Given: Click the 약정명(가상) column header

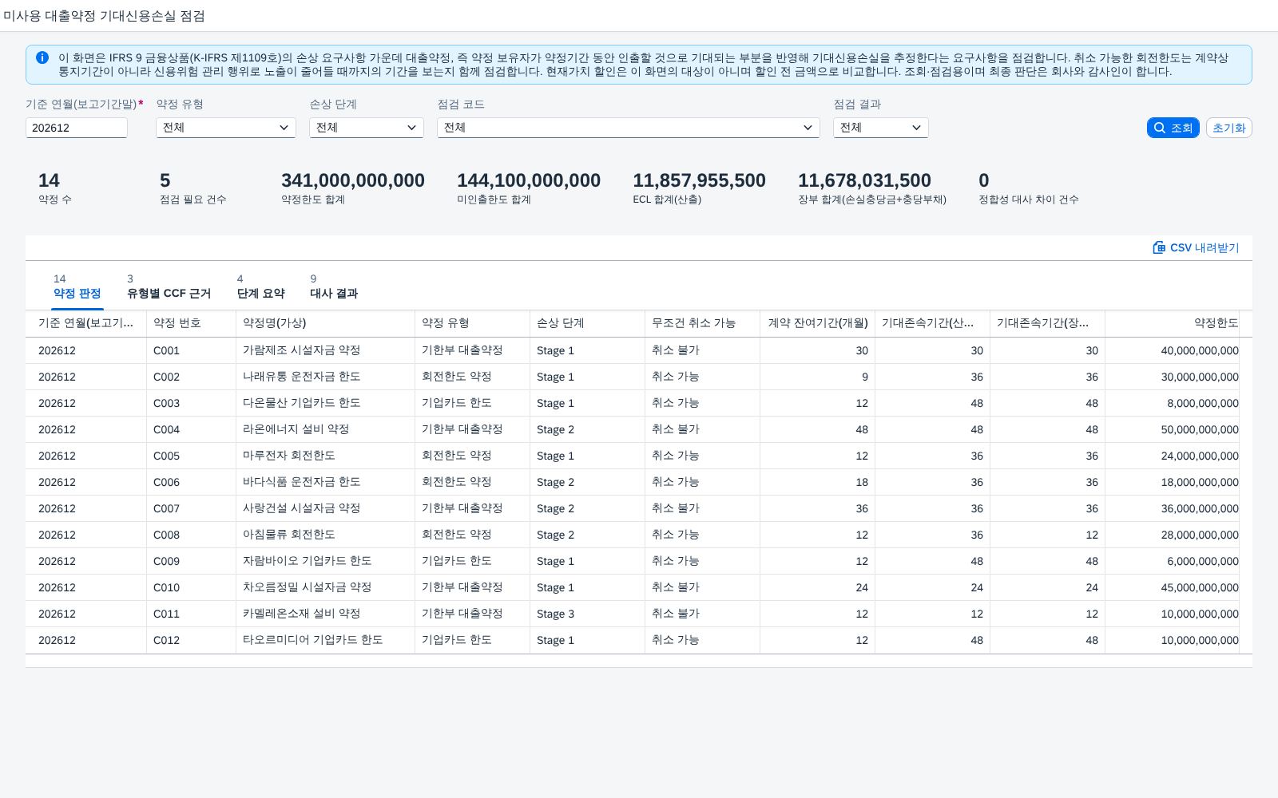Looking at the screenshot, I should (326, 323).
